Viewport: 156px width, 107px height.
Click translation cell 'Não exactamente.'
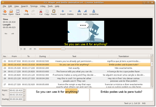coord(124,68)
